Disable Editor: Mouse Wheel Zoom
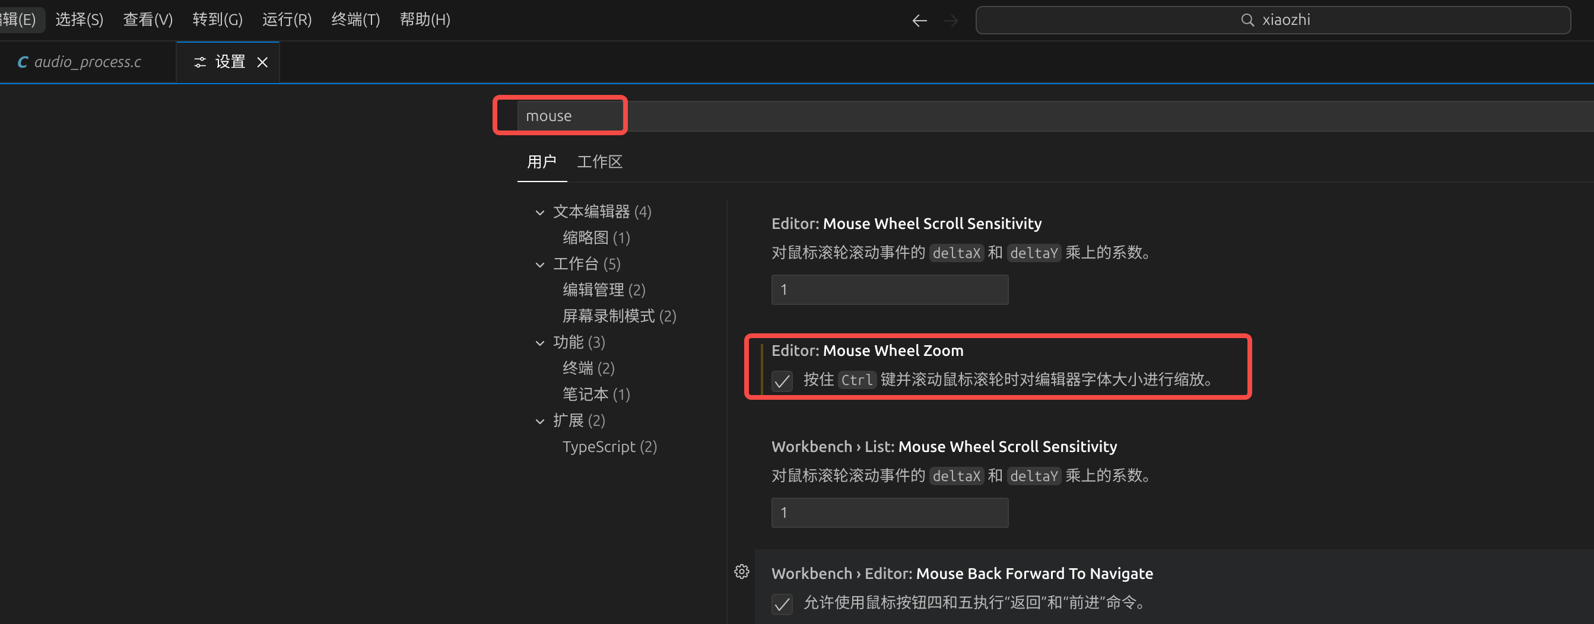The image size is (1594, 624). [x=782, y=381]
